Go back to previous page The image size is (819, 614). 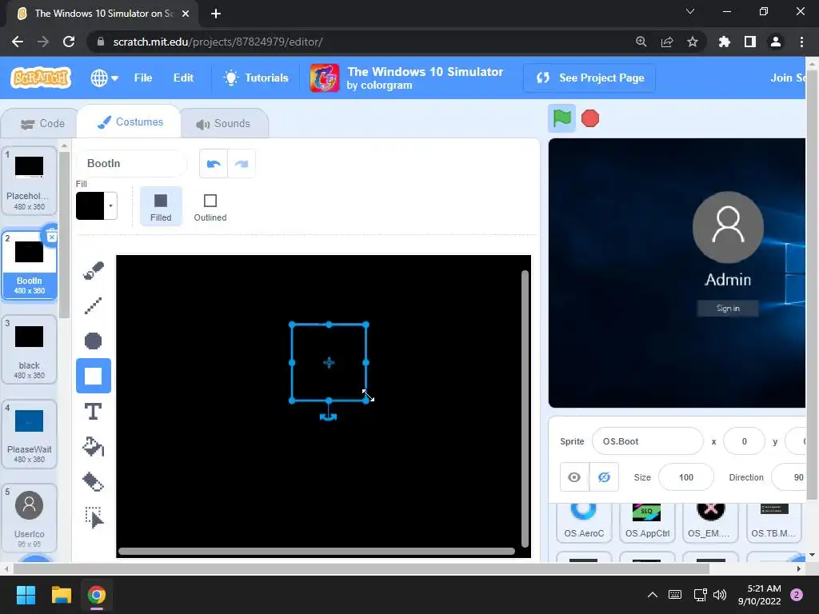click(18, 42)
